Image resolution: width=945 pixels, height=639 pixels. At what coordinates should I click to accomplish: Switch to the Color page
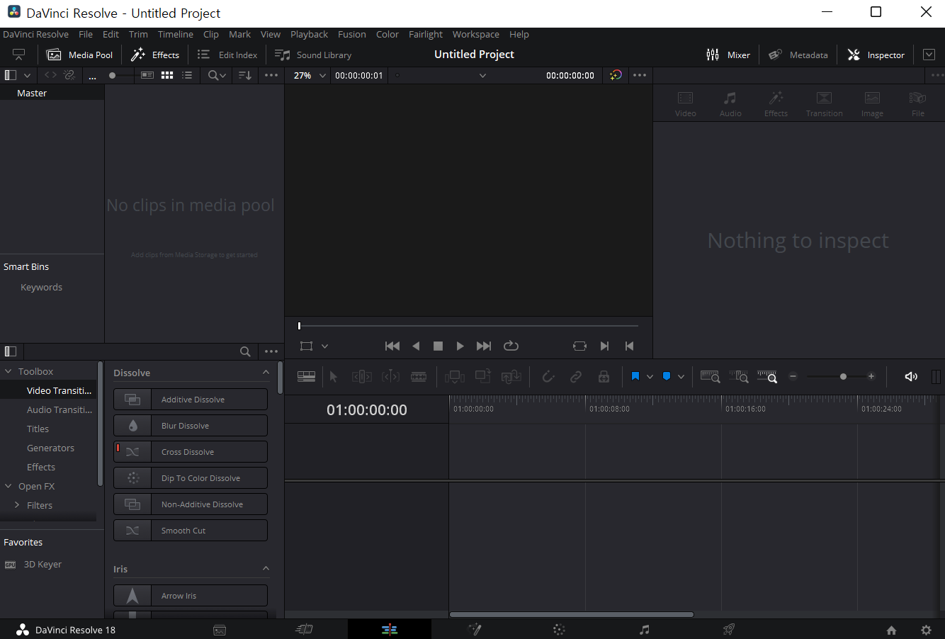click(559, 629)
